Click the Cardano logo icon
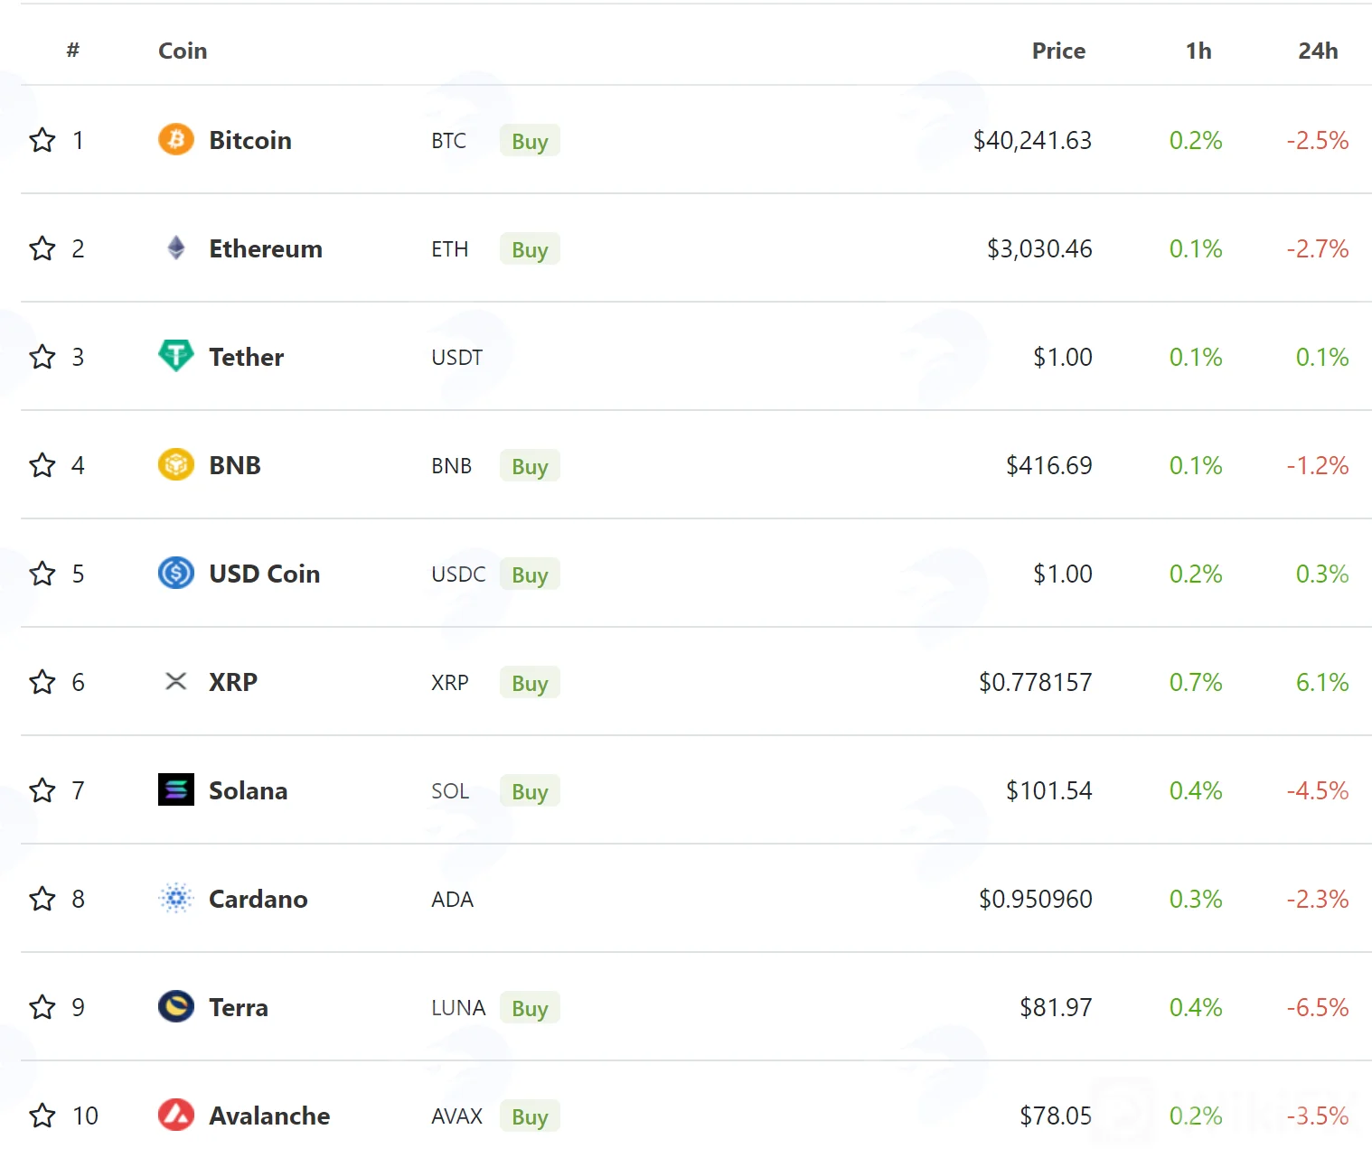 point(176,899)
